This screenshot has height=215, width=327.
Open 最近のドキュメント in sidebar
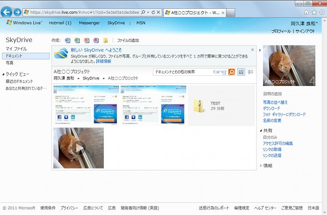pyautogui.click(x=19, y=81)
